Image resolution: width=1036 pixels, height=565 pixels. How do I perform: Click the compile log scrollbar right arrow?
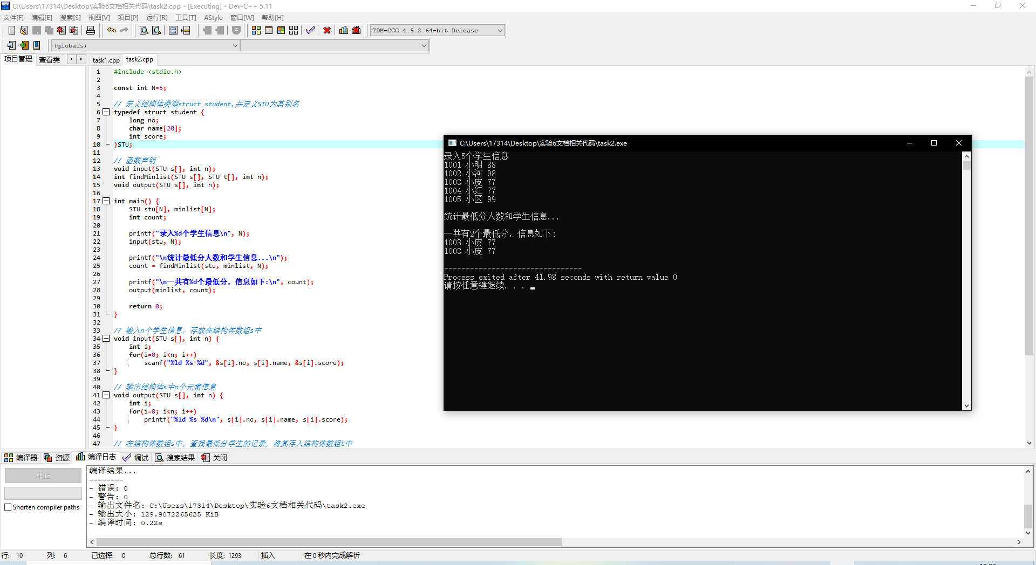[1019, 542]
